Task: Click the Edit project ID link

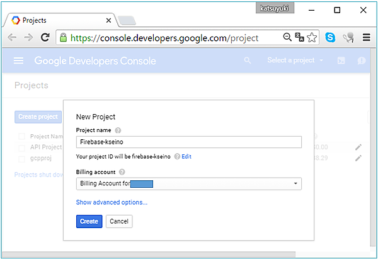Action: (x=186, y=156)
